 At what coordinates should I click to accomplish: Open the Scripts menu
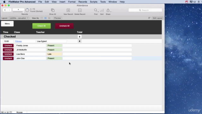coord(93,2)
